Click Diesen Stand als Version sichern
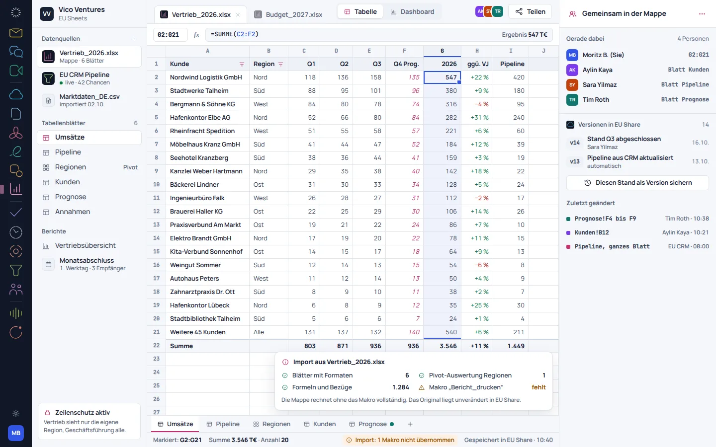716x447 pixels. pyautogui.click(x=638, y=183)
